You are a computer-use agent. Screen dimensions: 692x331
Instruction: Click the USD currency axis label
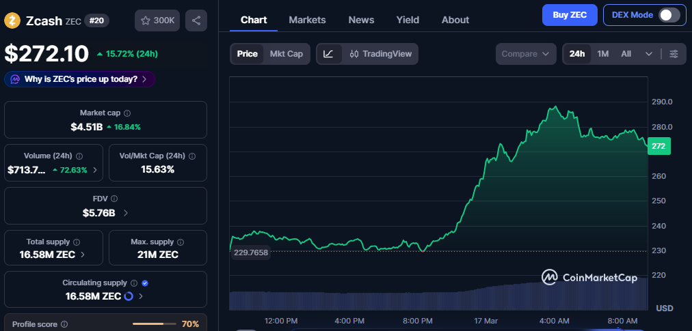coord(664,308)
